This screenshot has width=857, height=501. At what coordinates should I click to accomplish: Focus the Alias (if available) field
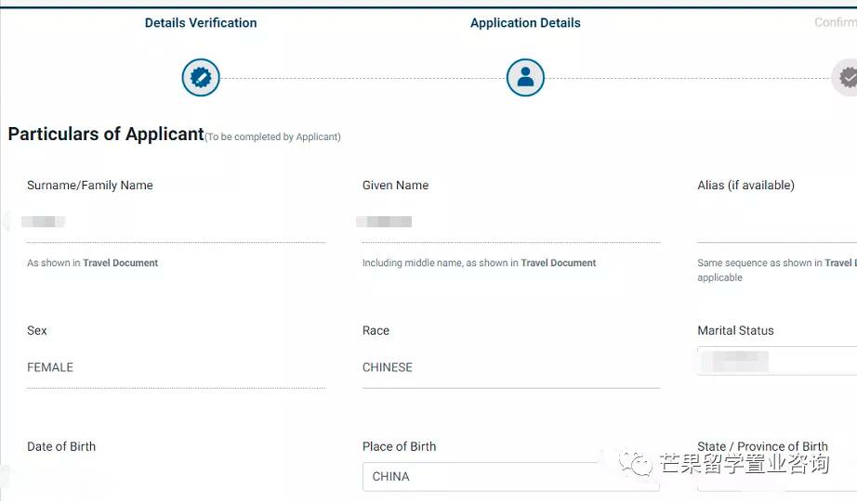click(776, 224)
